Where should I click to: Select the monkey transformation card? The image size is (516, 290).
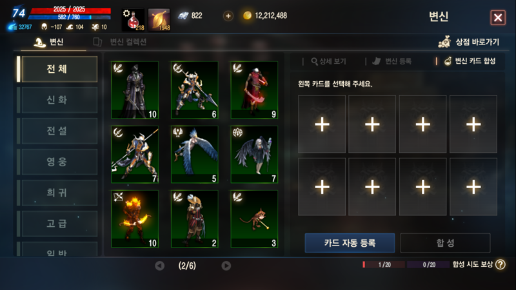pyautogui.click(x=254, y=219)
